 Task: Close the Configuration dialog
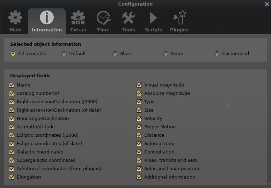coord(267,4)
